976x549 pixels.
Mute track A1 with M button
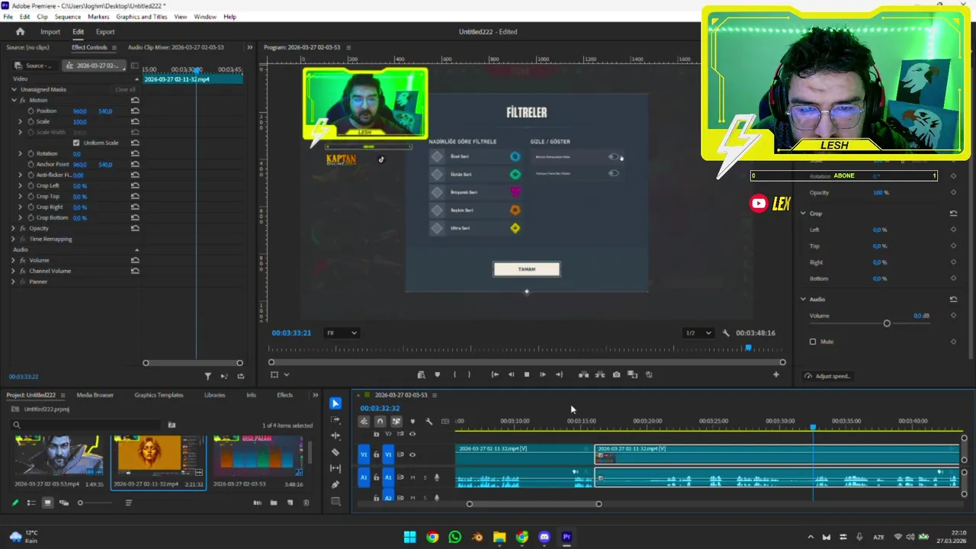(413, 478)
